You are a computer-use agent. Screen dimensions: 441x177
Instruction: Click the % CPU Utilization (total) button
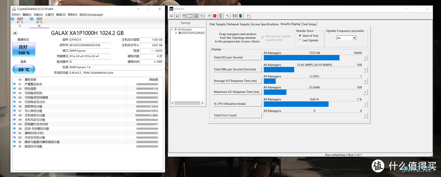point(237,104)
